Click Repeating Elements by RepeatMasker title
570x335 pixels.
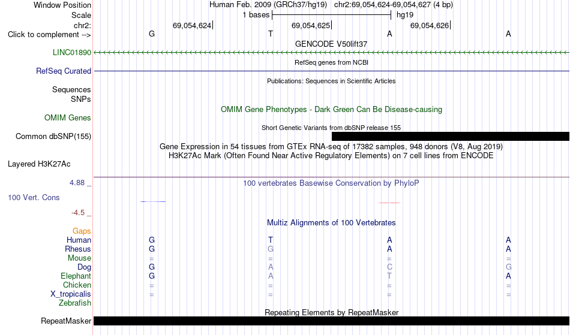tap(331, 312)
